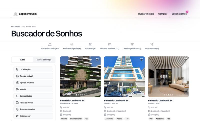Expand the Tipo de Imóvel filter
The height and width of the screenshot is (121, 200).
33,76
